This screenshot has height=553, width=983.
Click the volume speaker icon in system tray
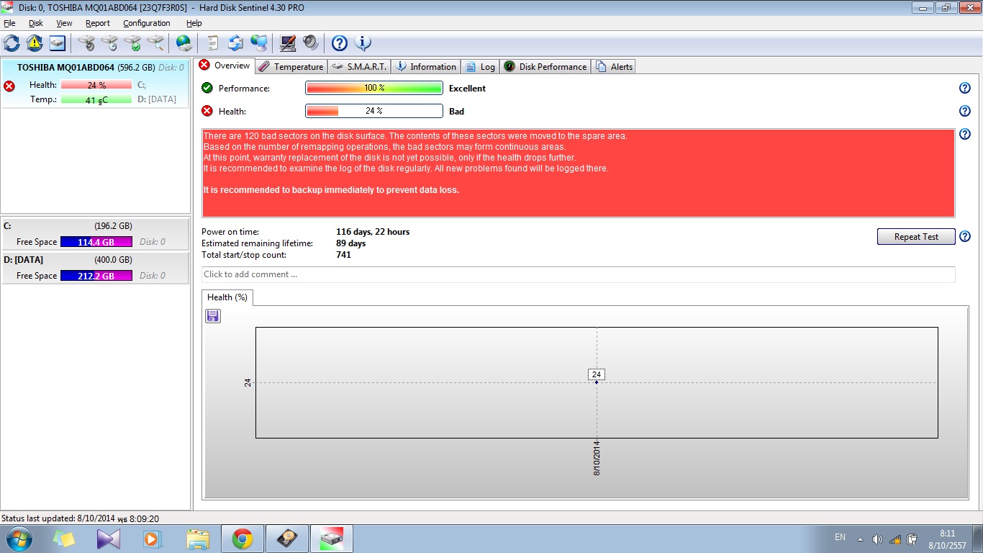[x=877, y=539]
